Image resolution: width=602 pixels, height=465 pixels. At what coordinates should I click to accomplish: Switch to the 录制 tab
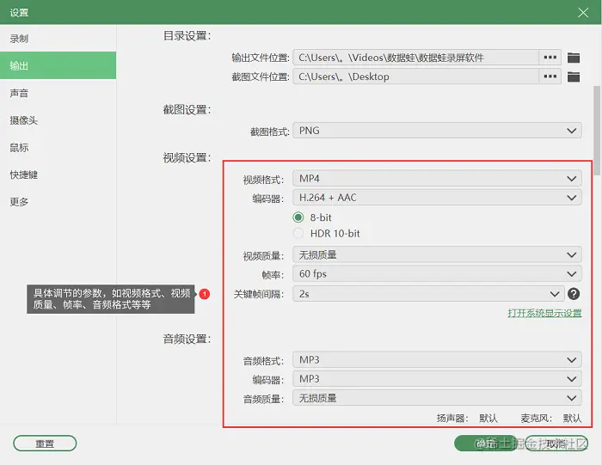pos(58,39)
